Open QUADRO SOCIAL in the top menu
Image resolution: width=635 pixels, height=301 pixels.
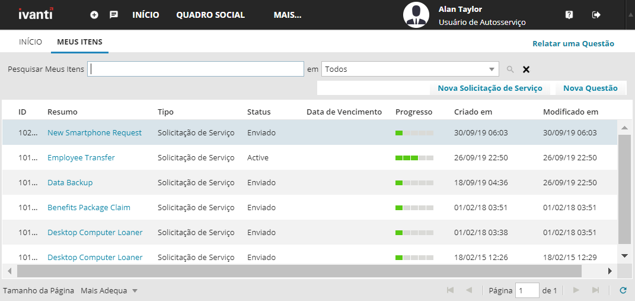tap(210, 15)
